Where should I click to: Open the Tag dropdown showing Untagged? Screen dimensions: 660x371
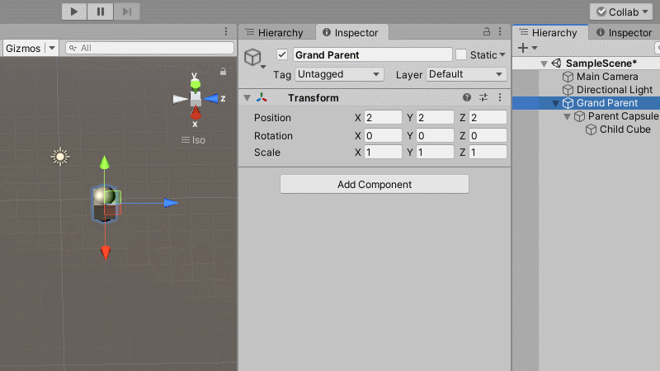[339, 74]
